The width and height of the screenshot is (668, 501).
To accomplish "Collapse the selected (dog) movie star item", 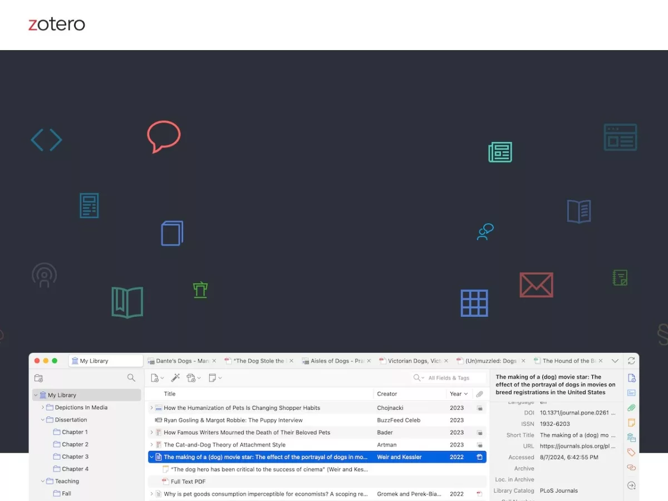I will click(151, 457).
